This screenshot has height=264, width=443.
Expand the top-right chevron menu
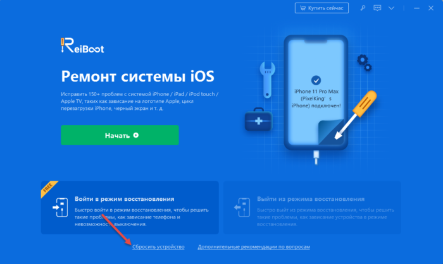click(391, 8)
